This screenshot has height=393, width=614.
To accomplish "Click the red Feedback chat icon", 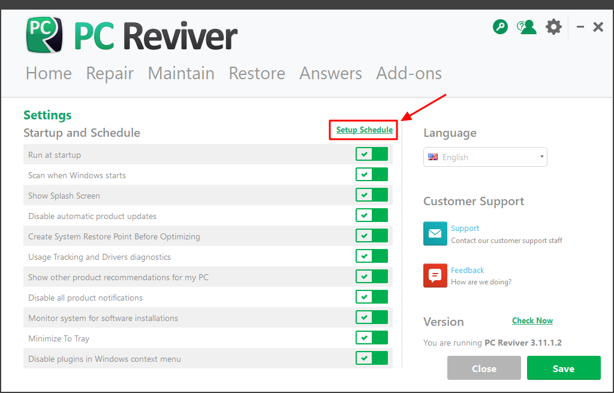I will point(435,275).
